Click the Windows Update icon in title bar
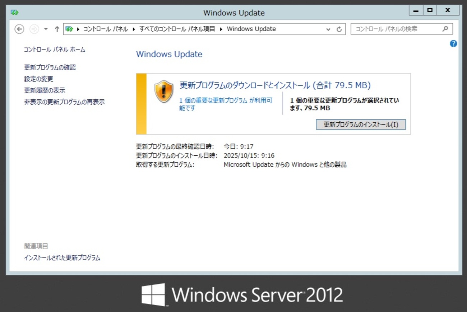Image resolution: width=467 pixels, height=312 pixels. [x=14, y=12]
